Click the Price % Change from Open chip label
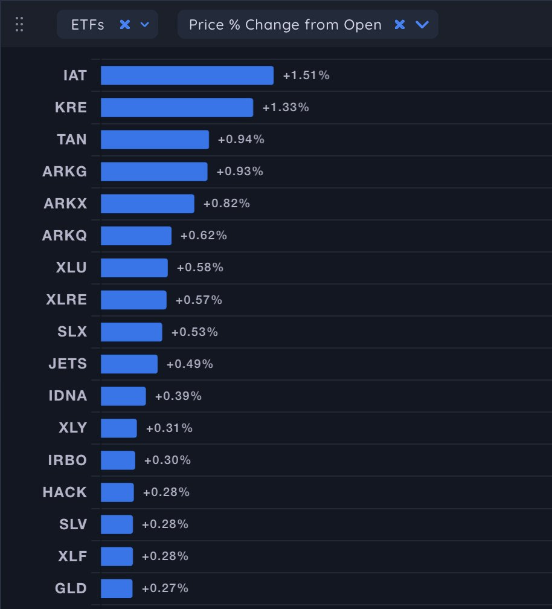The image size is (552, 609). tap(284, 25)
